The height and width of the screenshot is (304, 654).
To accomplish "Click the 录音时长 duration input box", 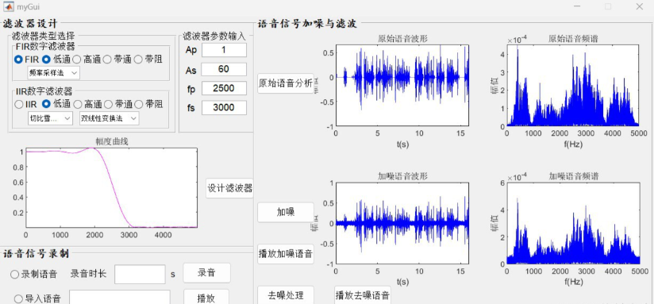I will (140, 275).
